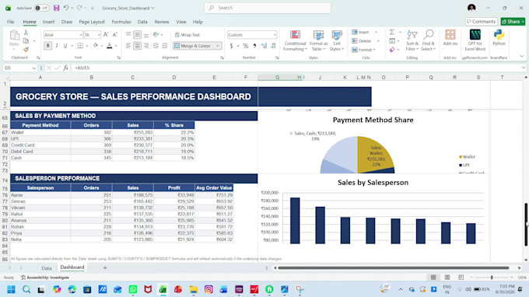
Task: Apply fill color bucket
Action: pyautogui.click(x=96, y=46)
